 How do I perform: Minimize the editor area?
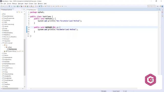(157, 9)
